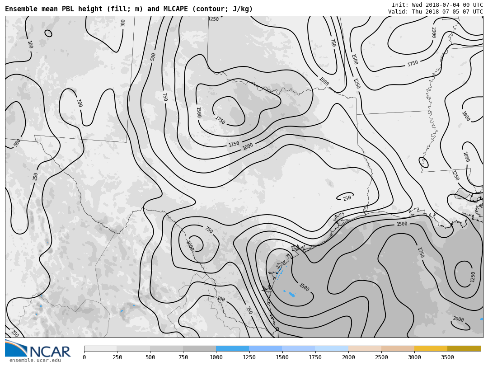Click the 'Init: Wed 2018-07-04 00 UTC' text

click(437, 5)
